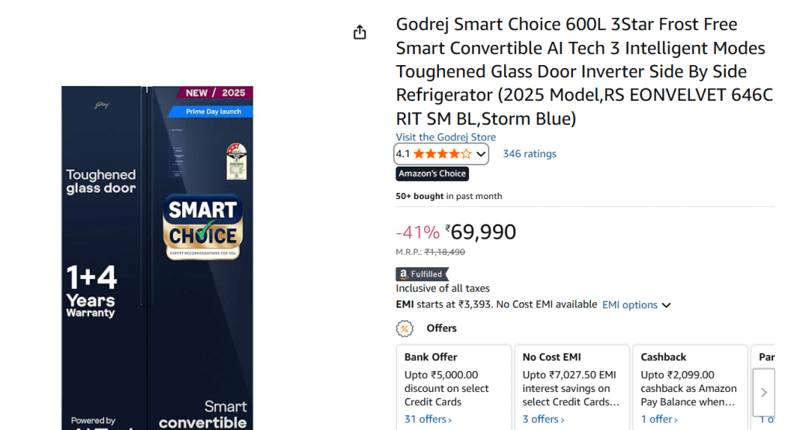Select the No Cost EMI offer card
Viewport: 794px width, 430px height.
[571, 380]
